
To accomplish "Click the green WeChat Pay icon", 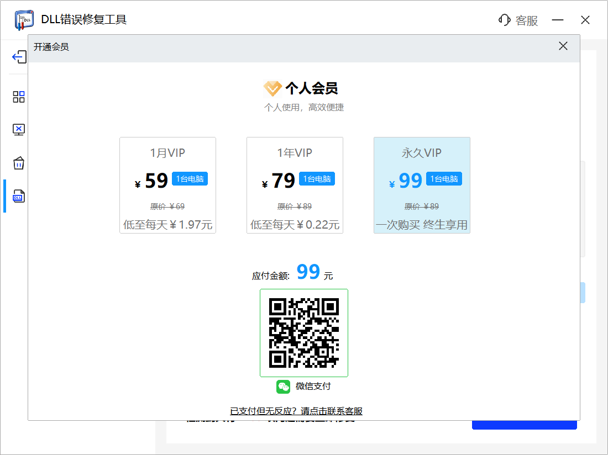I will click(x=283, y=387).
